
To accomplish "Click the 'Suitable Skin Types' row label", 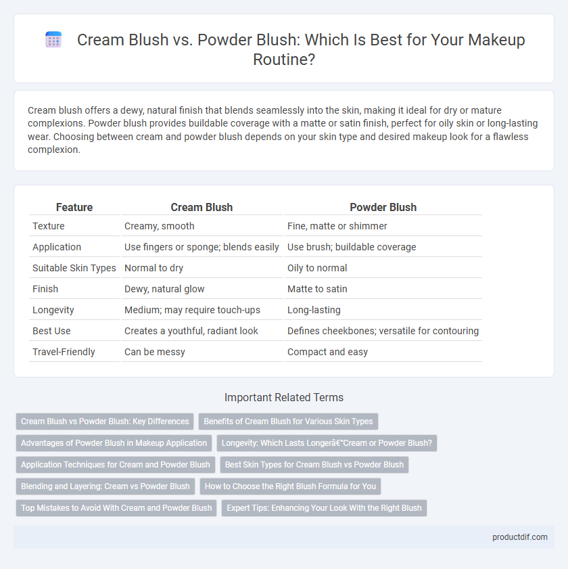I will [74, 268].
